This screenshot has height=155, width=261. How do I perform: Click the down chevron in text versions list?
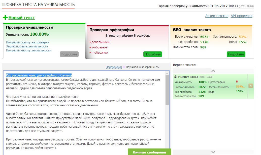tap(213, 152)
